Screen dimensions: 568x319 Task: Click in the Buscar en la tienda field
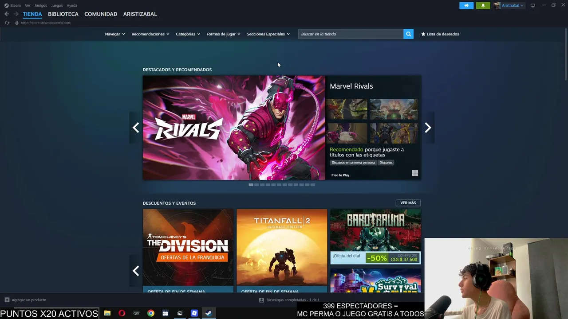pos(351,34)
